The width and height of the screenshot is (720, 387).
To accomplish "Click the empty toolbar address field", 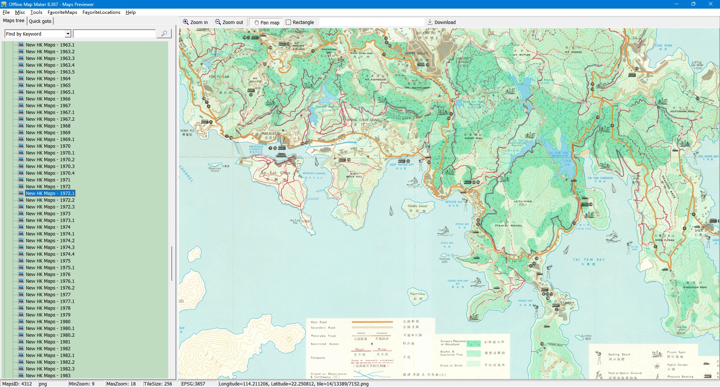I will click(x=371, y=22).
